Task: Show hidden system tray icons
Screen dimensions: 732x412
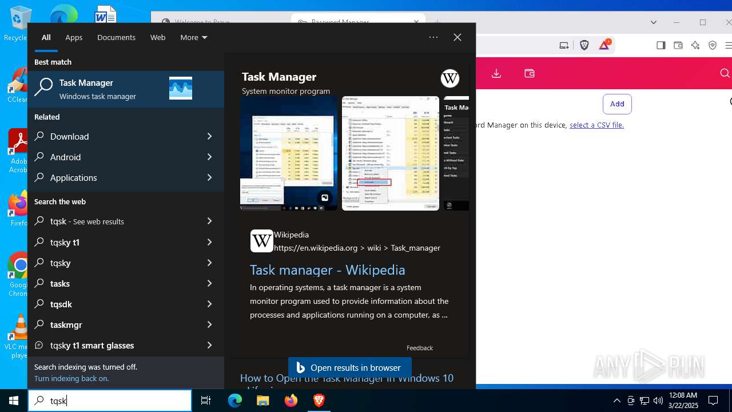Action: (616, 401)
